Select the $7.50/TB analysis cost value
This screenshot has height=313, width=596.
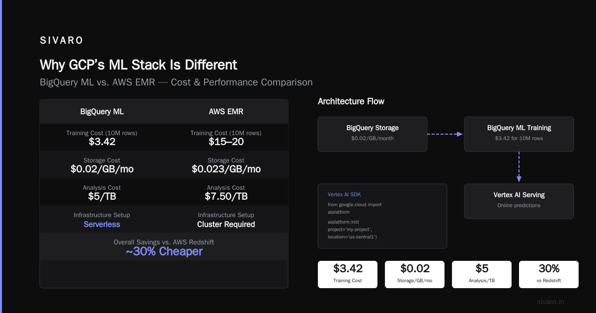coord(226,196)
